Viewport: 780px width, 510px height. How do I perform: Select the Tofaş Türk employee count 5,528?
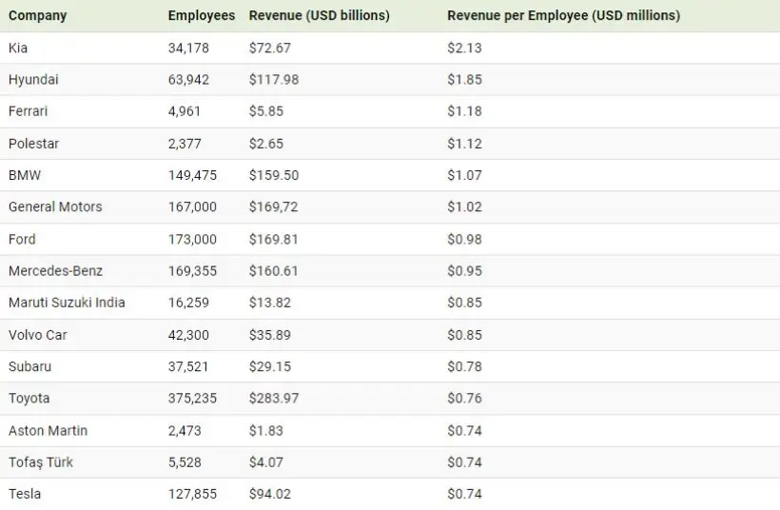[185, 461]
